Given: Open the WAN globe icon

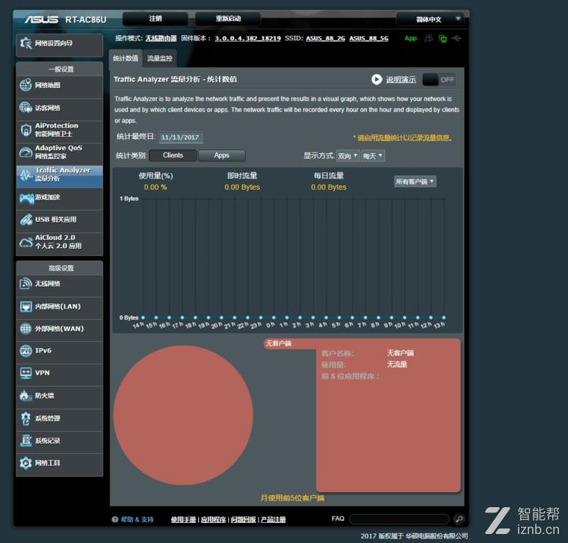Looking at the screenshot, I should pyautogui.click(x=25, y=329).
